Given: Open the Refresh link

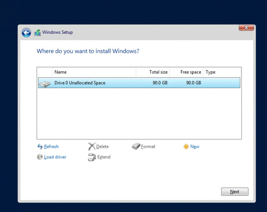Looking at the screenshot, I should coord(51,146).
